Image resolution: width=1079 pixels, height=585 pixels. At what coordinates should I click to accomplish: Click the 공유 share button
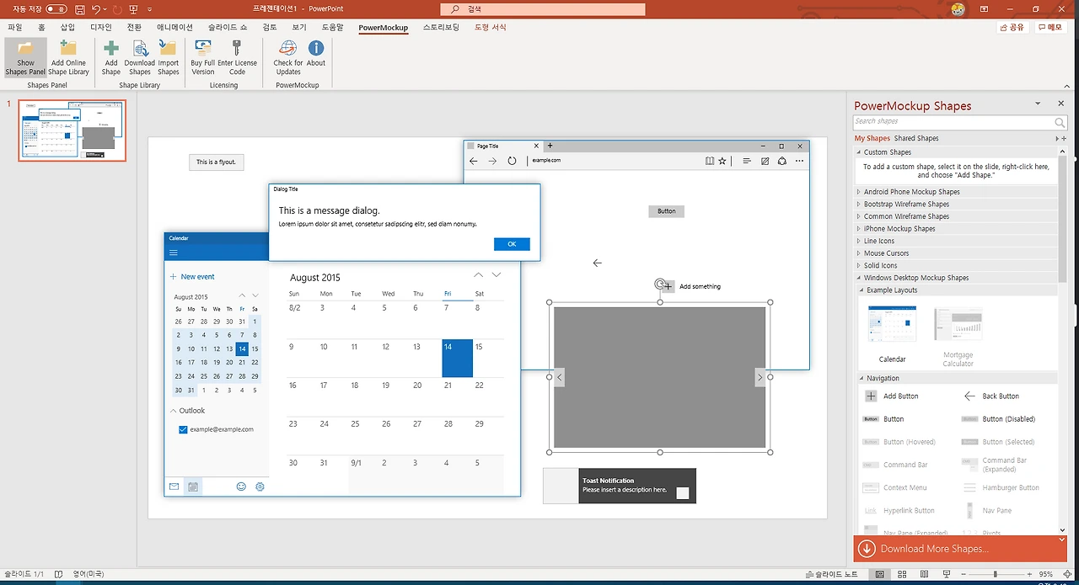1012,27
